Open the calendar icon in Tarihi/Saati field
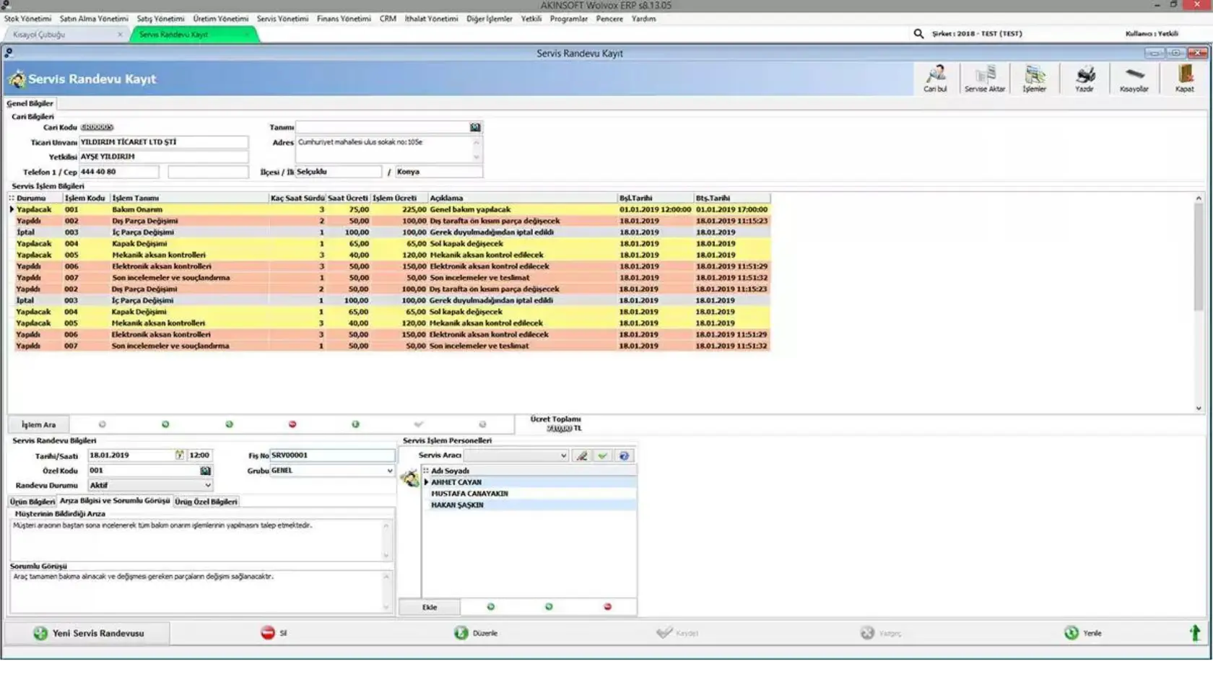Image resolution: width=1213 pixels, height=682 pixels. [179, 455]
